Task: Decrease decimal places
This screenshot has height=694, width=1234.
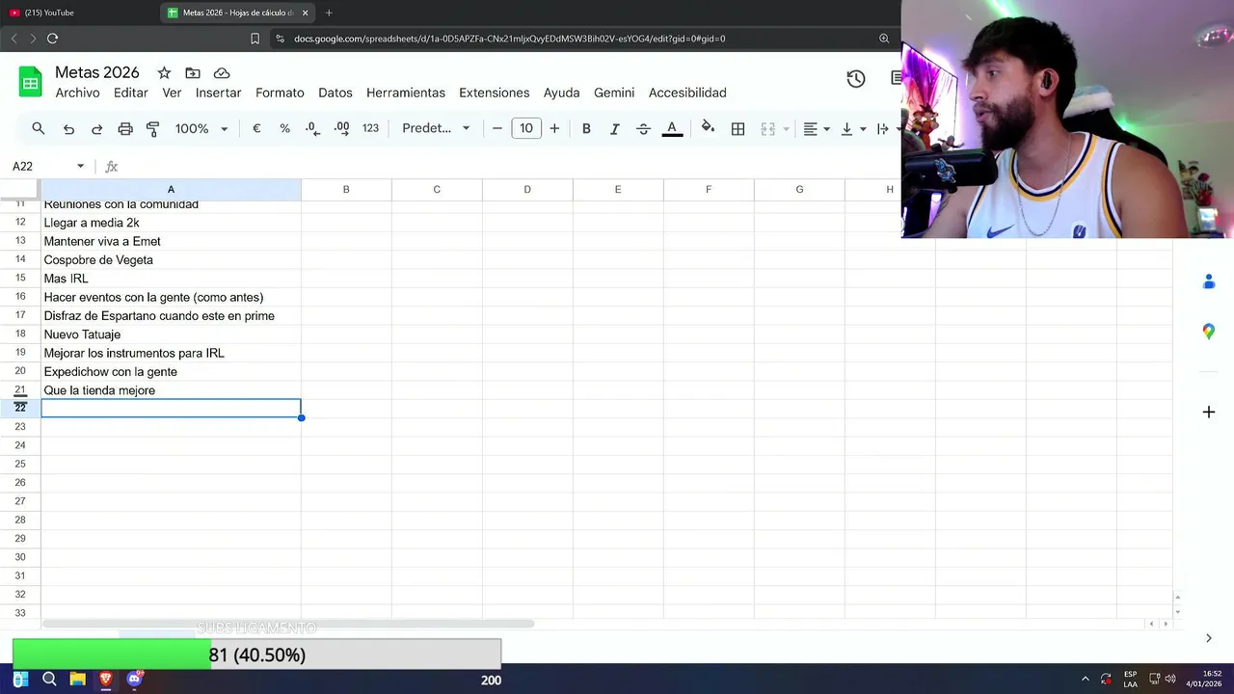Action: point(312,128)
